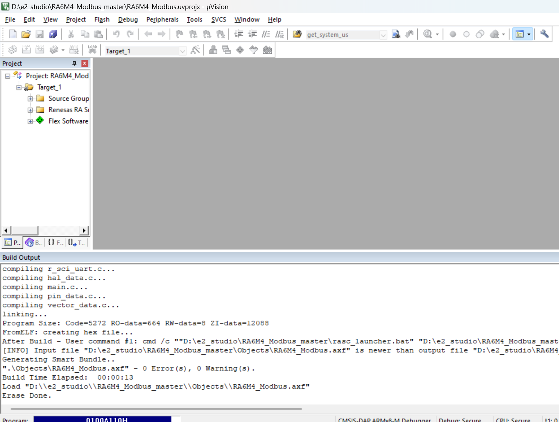The height and width of the screenshot is (422, 559).
Task: Expand the Source Group folder
Action: (30, 99)
